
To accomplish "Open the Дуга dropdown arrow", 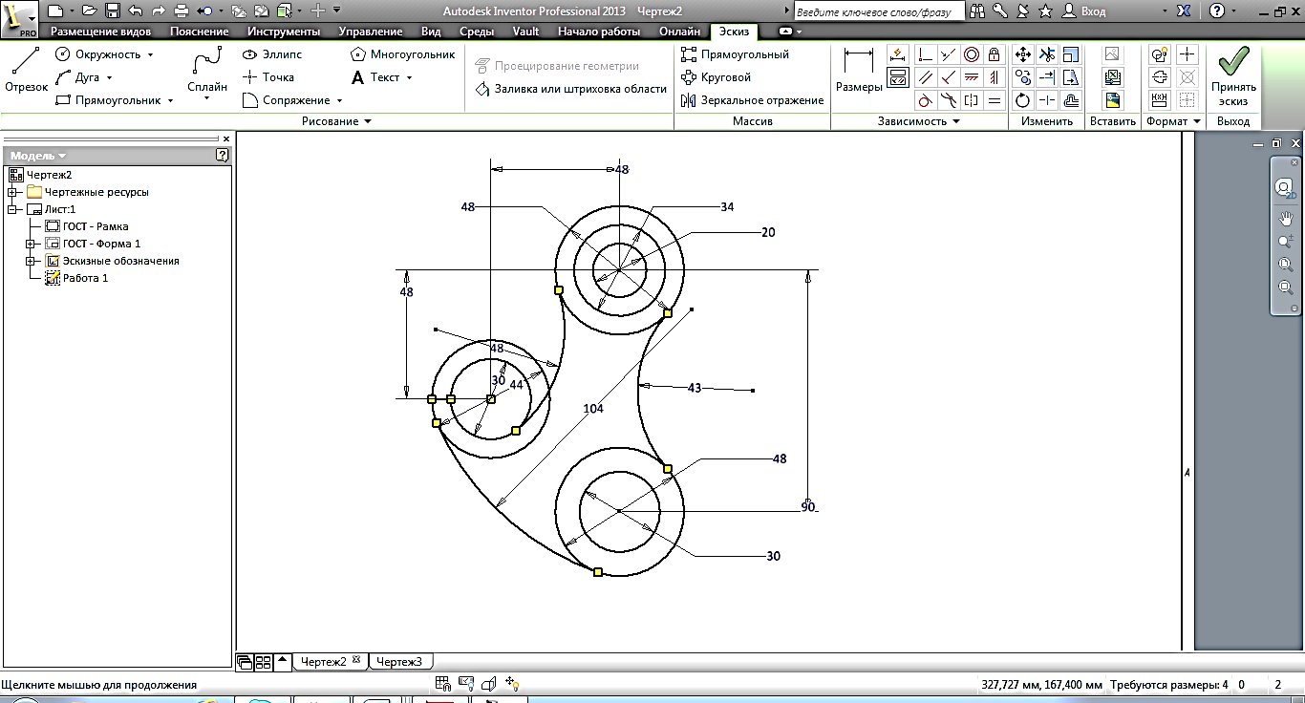I will [109, 78].
